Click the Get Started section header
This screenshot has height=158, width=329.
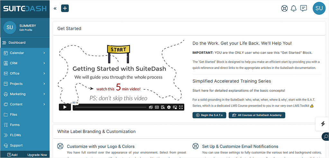pos(69,29)
